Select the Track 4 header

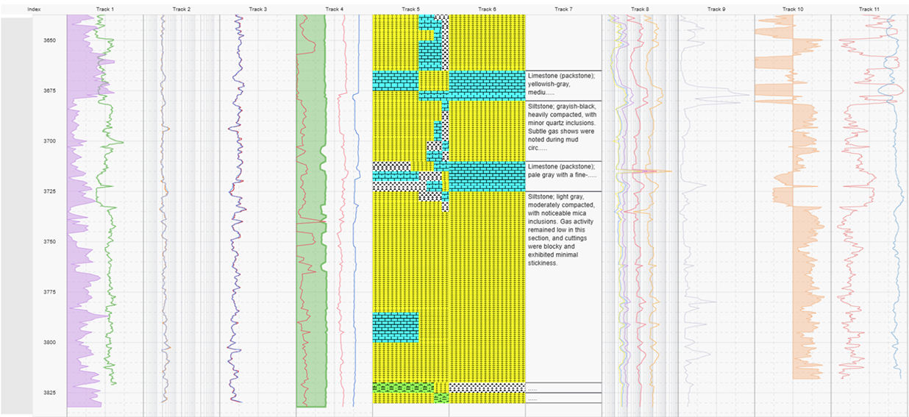click(334, 9)
